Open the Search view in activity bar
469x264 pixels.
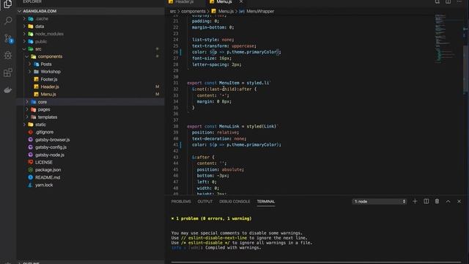pos(8,21)
